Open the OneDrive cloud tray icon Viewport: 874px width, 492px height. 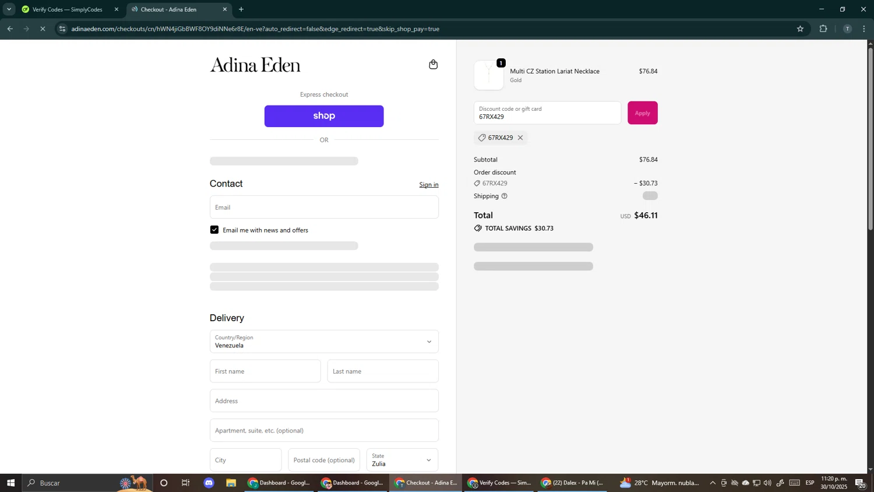pos(745,483)
